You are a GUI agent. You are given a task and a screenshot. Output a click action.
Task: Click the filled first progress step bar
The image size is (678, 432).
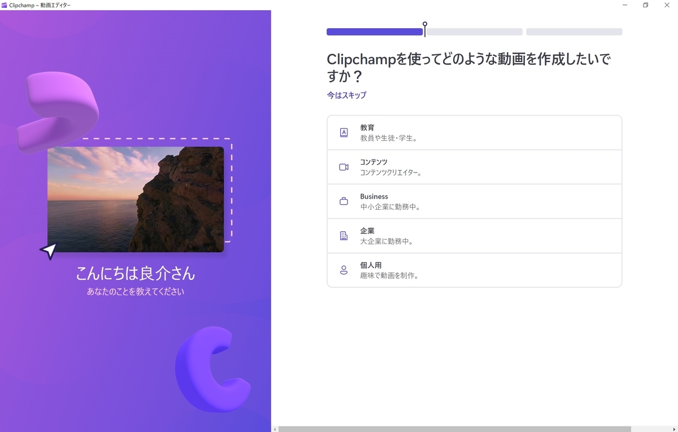[375, 32]
